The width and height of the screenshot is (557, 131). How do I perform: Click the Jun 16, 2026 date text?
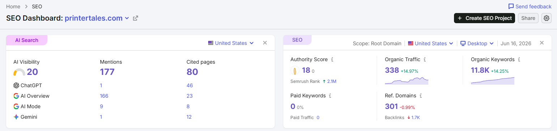516,43
